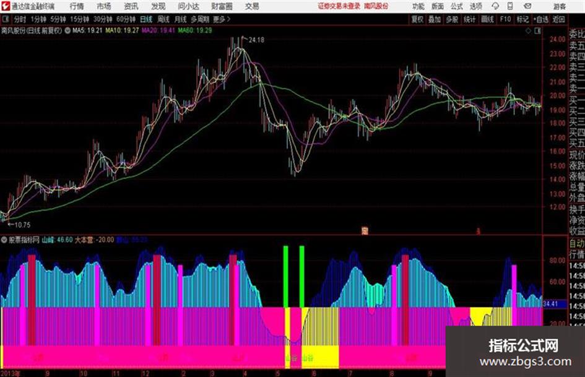Switch to the 1分钟 period tab

click(x=38, y=19)
